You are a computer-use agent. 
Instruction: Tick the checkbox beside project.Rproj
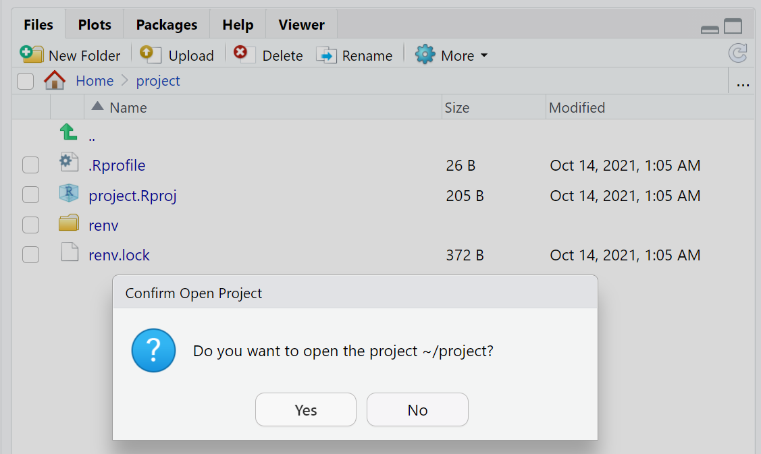click(30, 196)
